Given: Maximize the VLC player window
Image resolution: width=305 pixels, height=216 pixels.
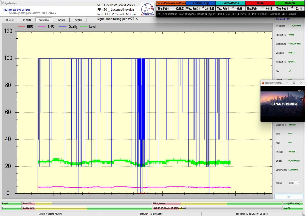Looking at the screenshot, I should 294,83.
